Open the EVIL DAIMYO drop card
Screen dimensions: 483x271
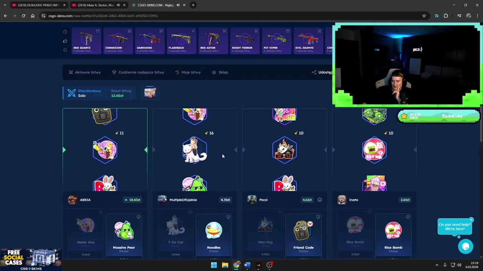[x=308, y=41]
